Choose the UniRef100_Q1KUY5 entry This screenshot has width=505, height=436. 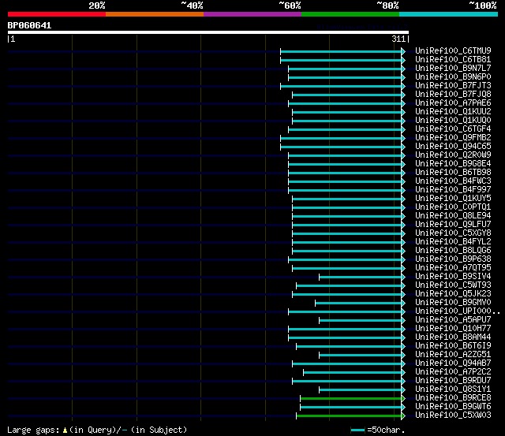pos(453,198)
